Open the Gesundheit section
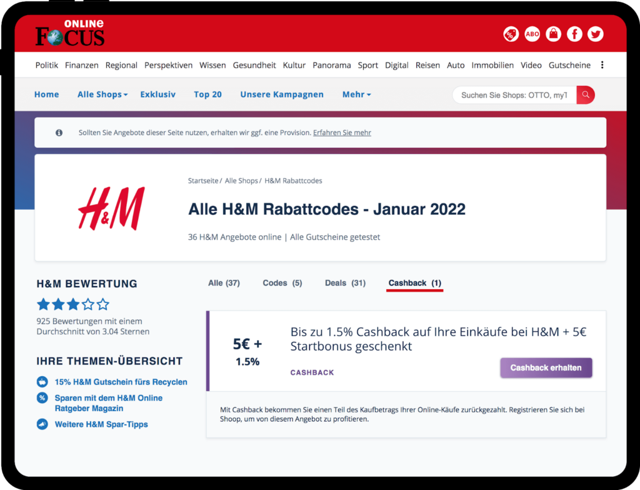 [x=254, y=65]
